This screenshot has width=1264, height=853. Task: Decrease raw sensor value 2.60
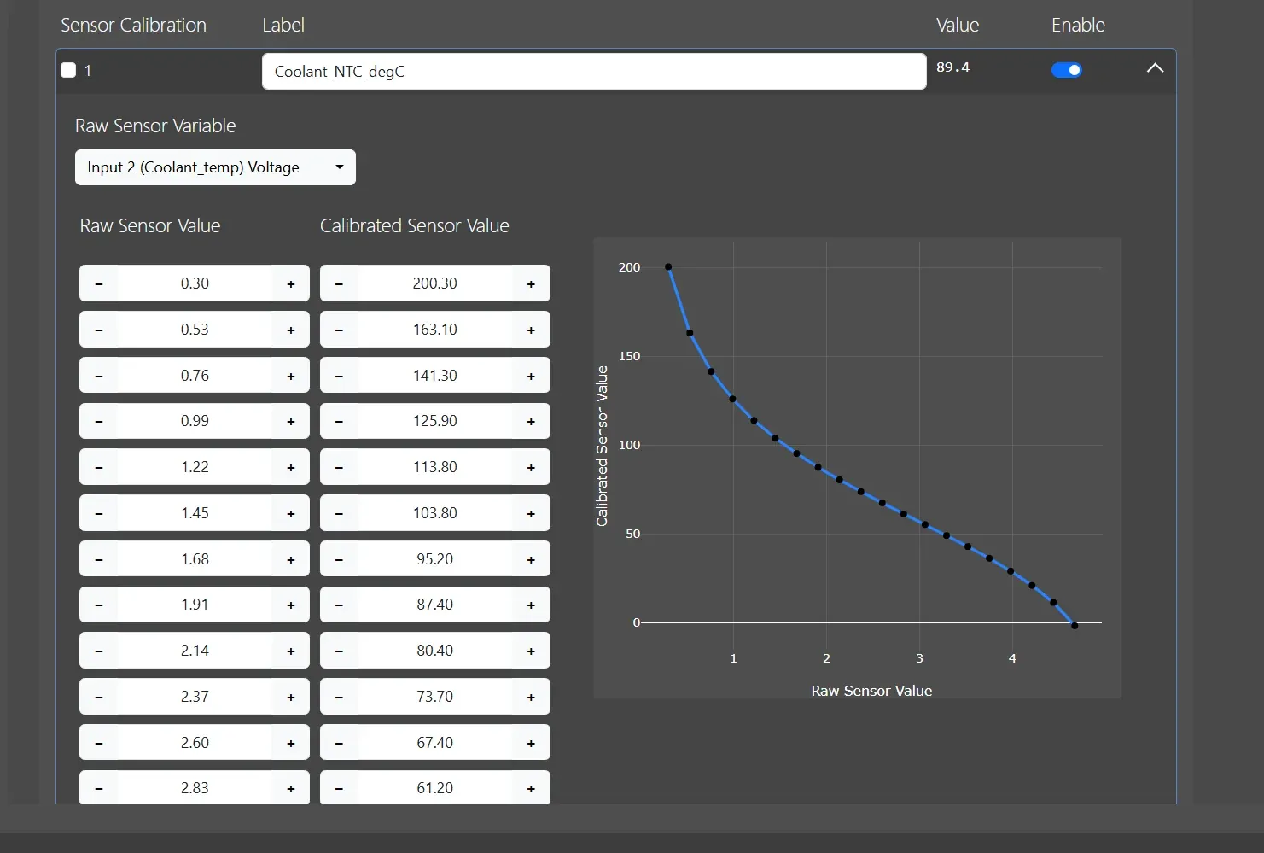99,743
